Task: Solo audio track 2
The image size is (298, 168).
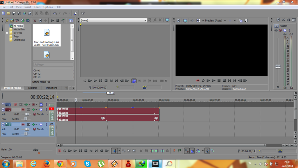Action: click(x=46, y=109)
